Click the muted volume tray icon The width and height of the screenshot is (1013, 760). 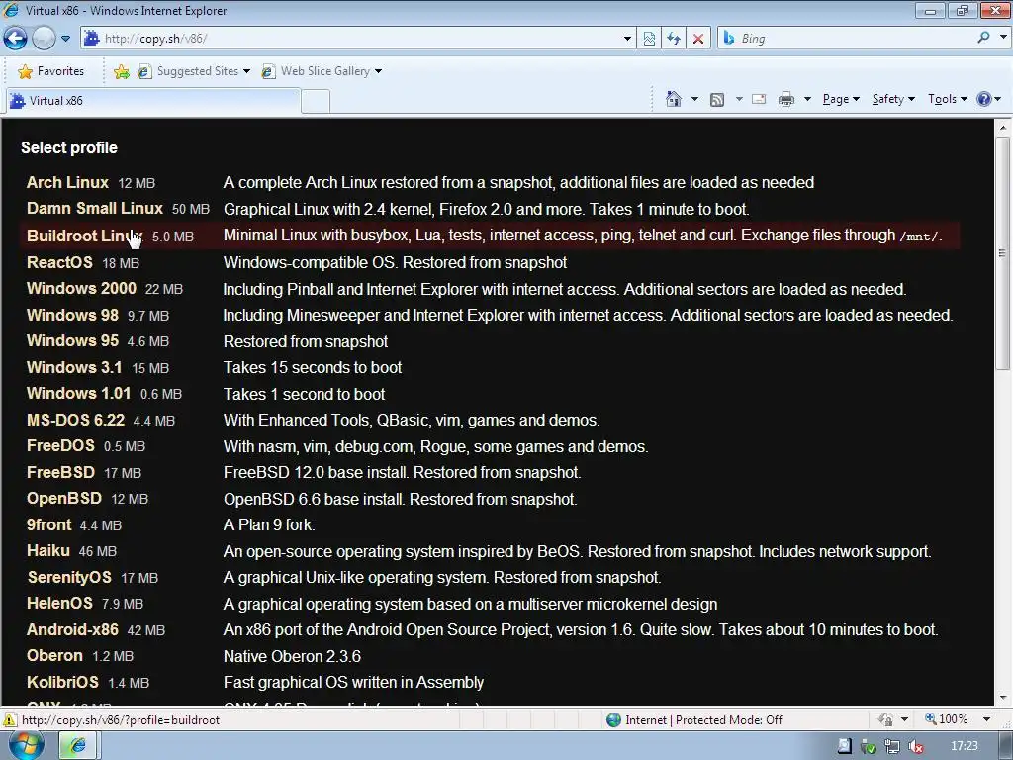pos(915,746)
